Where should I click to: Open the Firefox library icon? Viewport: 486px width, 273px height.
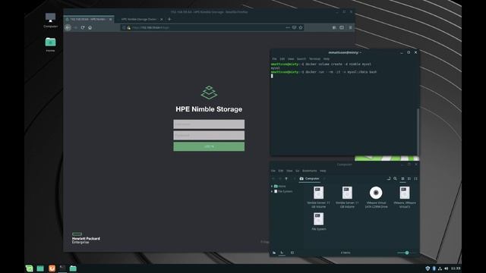(x=334, y=27)
